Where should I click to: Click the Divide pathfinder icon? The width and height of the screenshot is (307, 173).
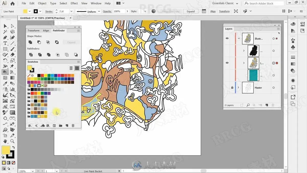(x=31, y=55)
